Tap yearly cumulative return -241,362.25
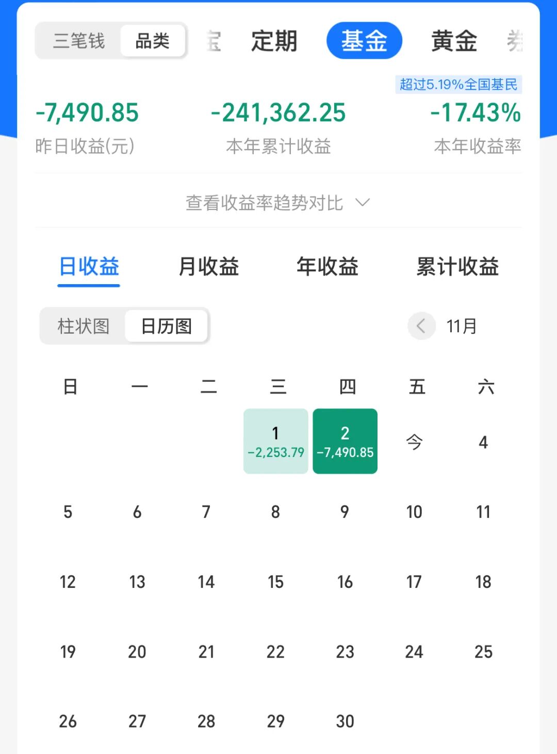 [278, 113]
